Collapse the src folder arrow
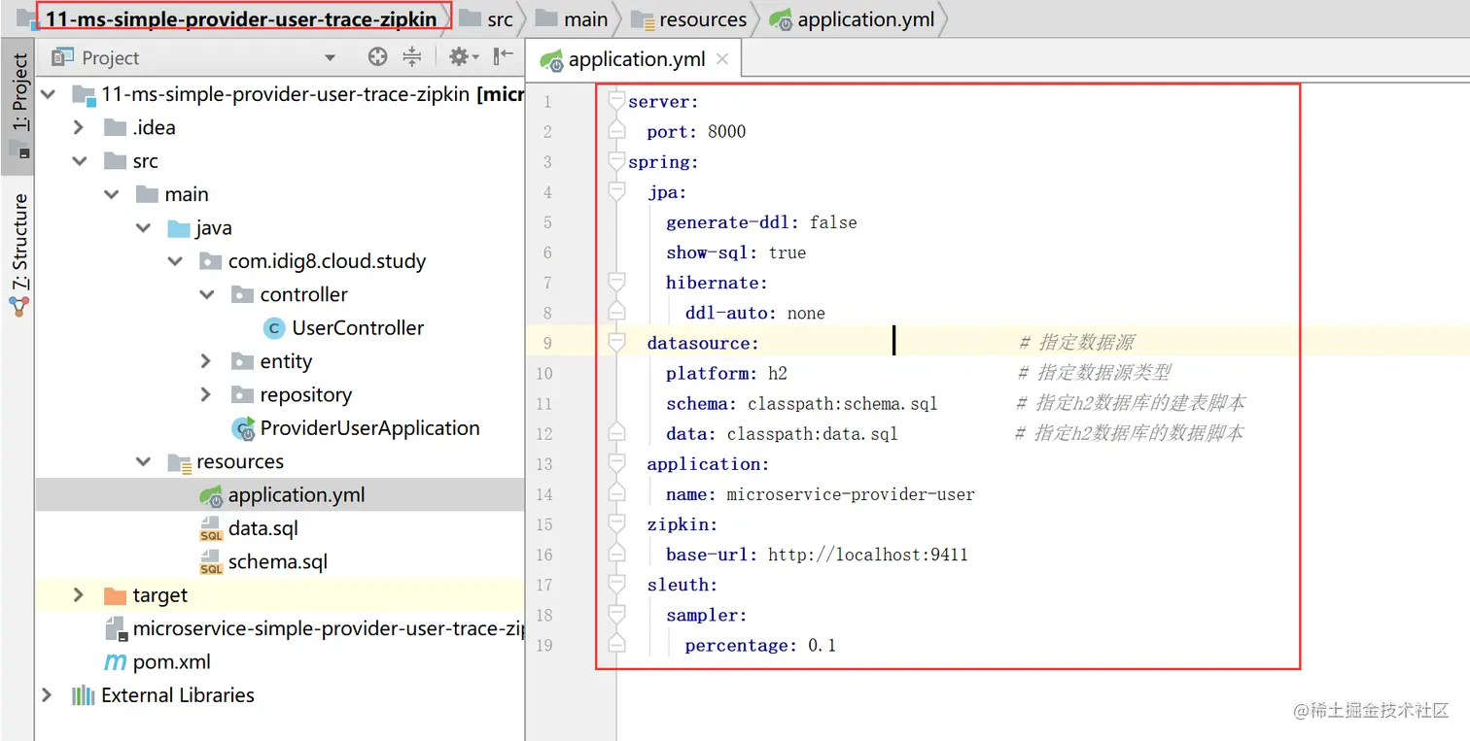 tap(80, 161)
